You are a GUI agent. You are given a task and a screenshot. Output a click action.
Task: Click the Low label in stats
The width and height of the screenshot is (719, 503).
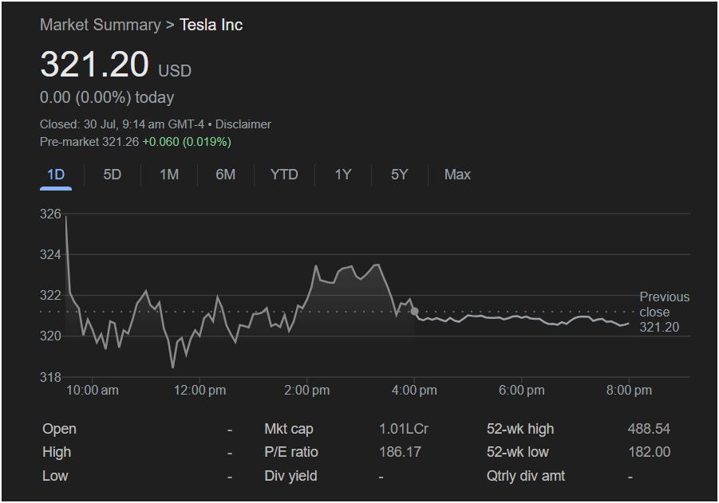(x=55, y=476)
